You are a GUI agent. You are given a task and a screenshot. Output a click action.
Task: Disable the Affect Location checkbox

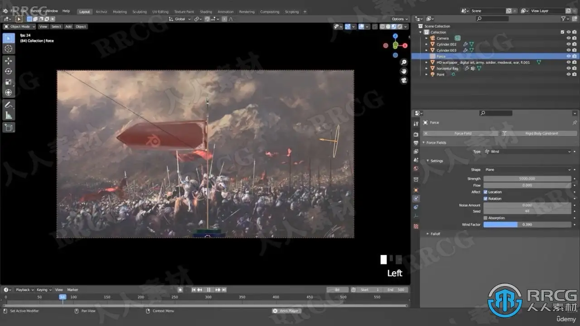pos(485,192)
